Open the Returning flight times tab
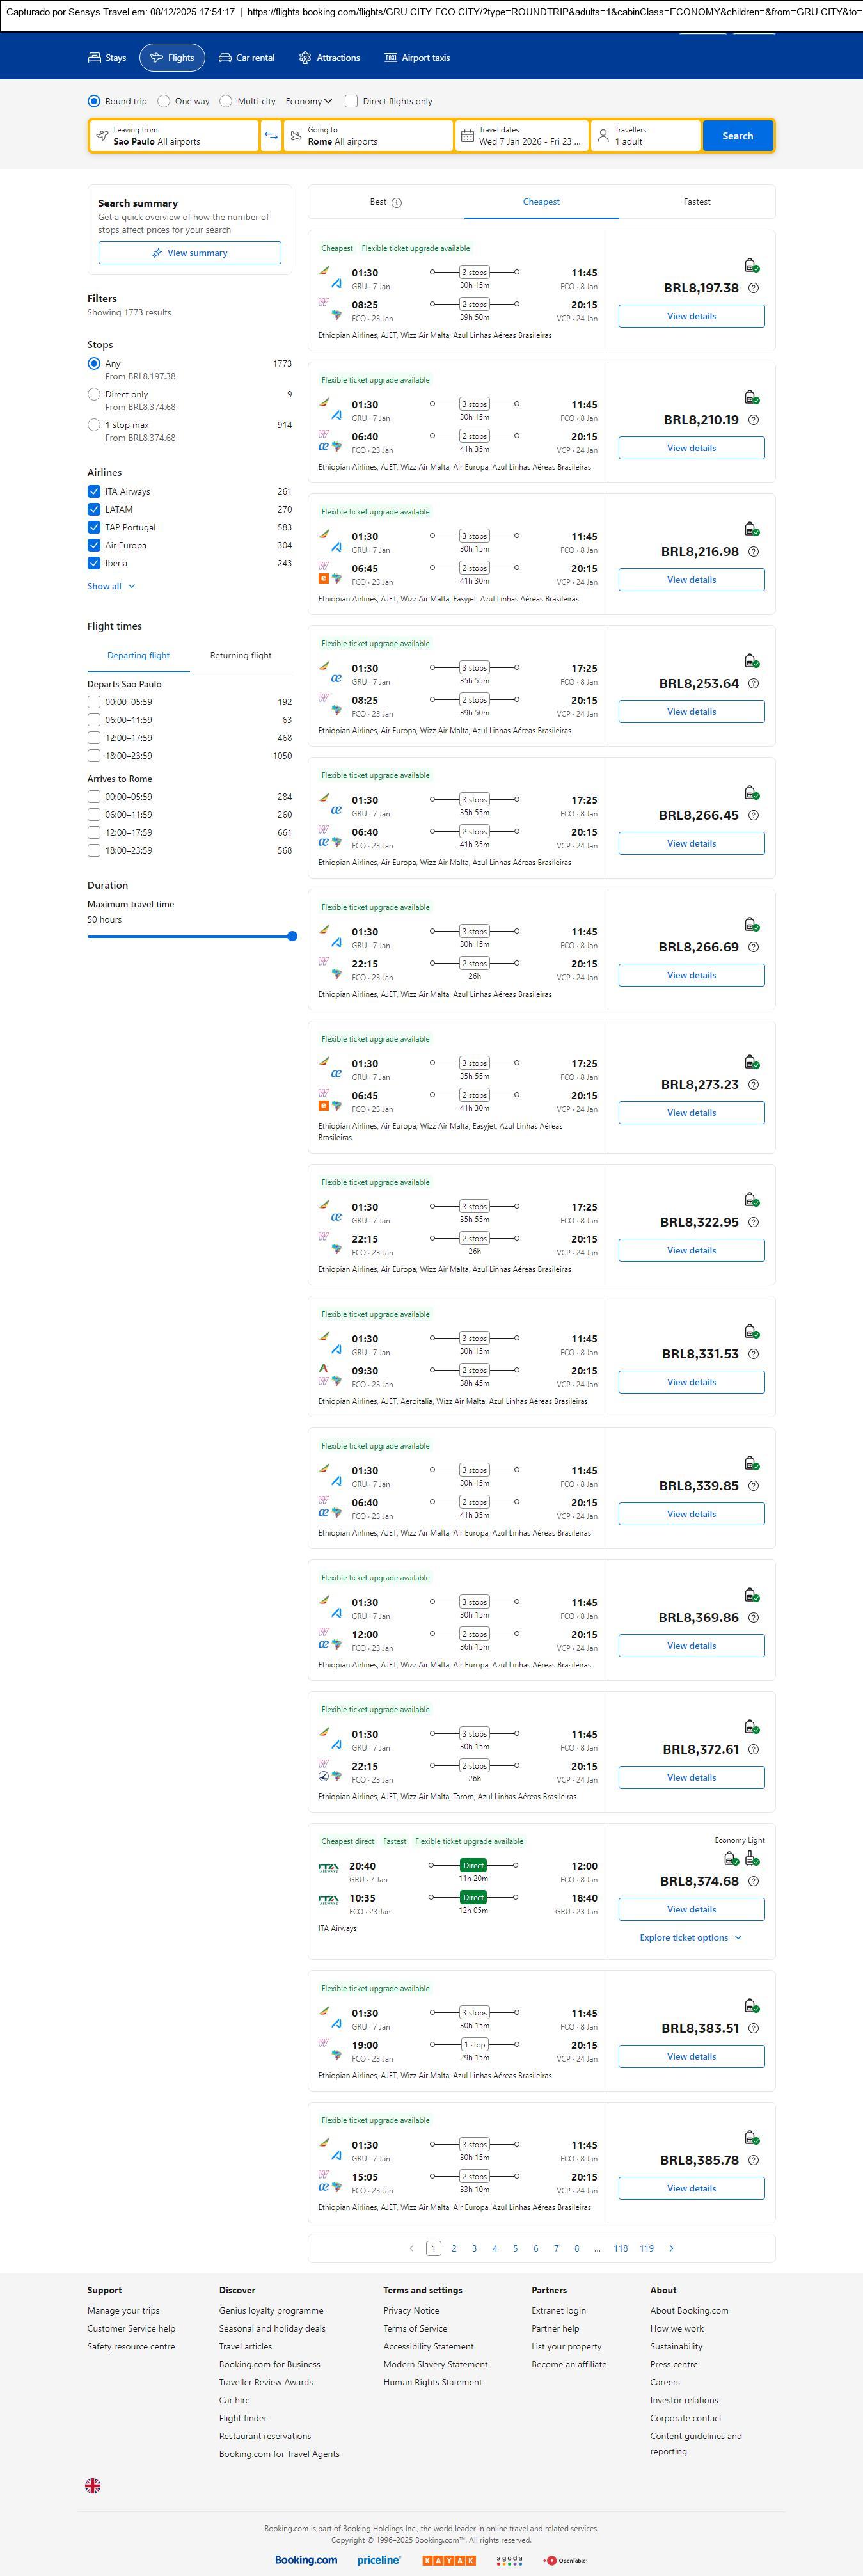 240,656
